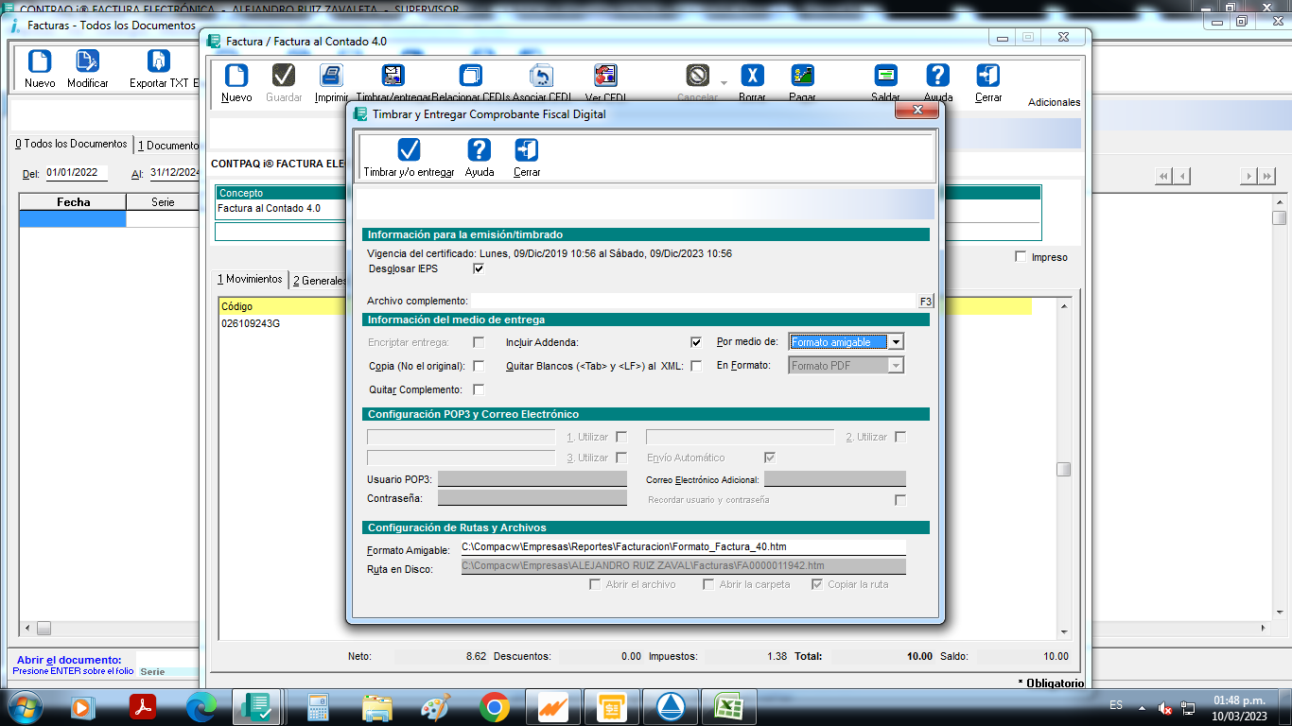Open Microsoft Edge from the taskbar
The image size is (1292, 726).
click(201, 706)
